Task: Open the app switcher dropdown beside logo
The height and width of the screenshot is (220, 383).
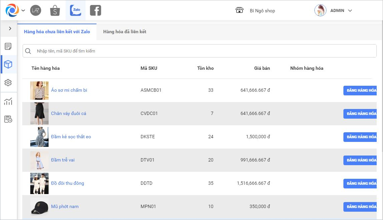Action: 23,11
